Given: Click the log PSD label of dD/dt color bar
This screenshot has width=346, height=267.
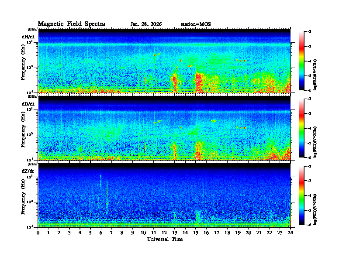Looking at the screenshot, I should [315, 142].
